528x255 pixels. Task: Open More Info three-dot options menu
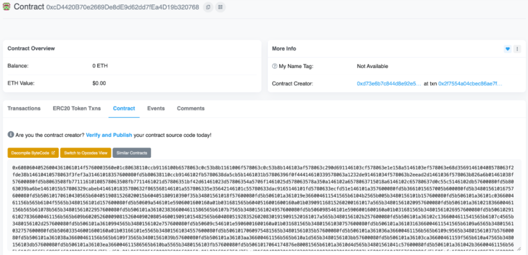[x=518, y=49]
